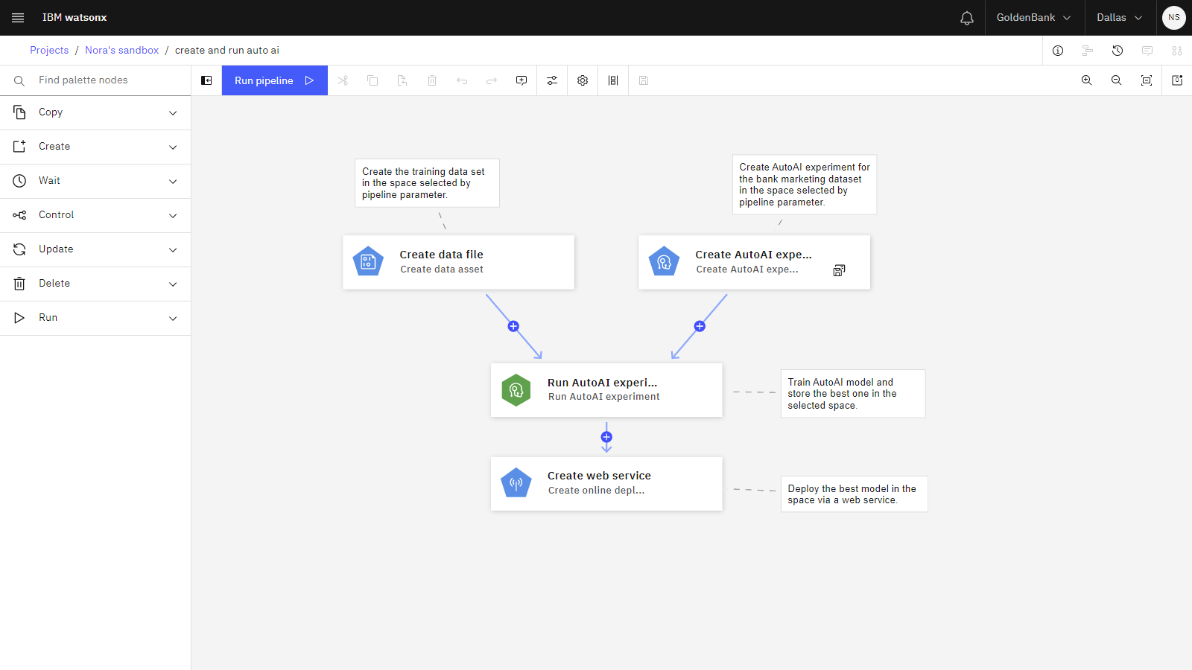This screenshot has height=670, width=1192.
Task: Click the zoom-to-fit icon
Action: coord(1147,80)
